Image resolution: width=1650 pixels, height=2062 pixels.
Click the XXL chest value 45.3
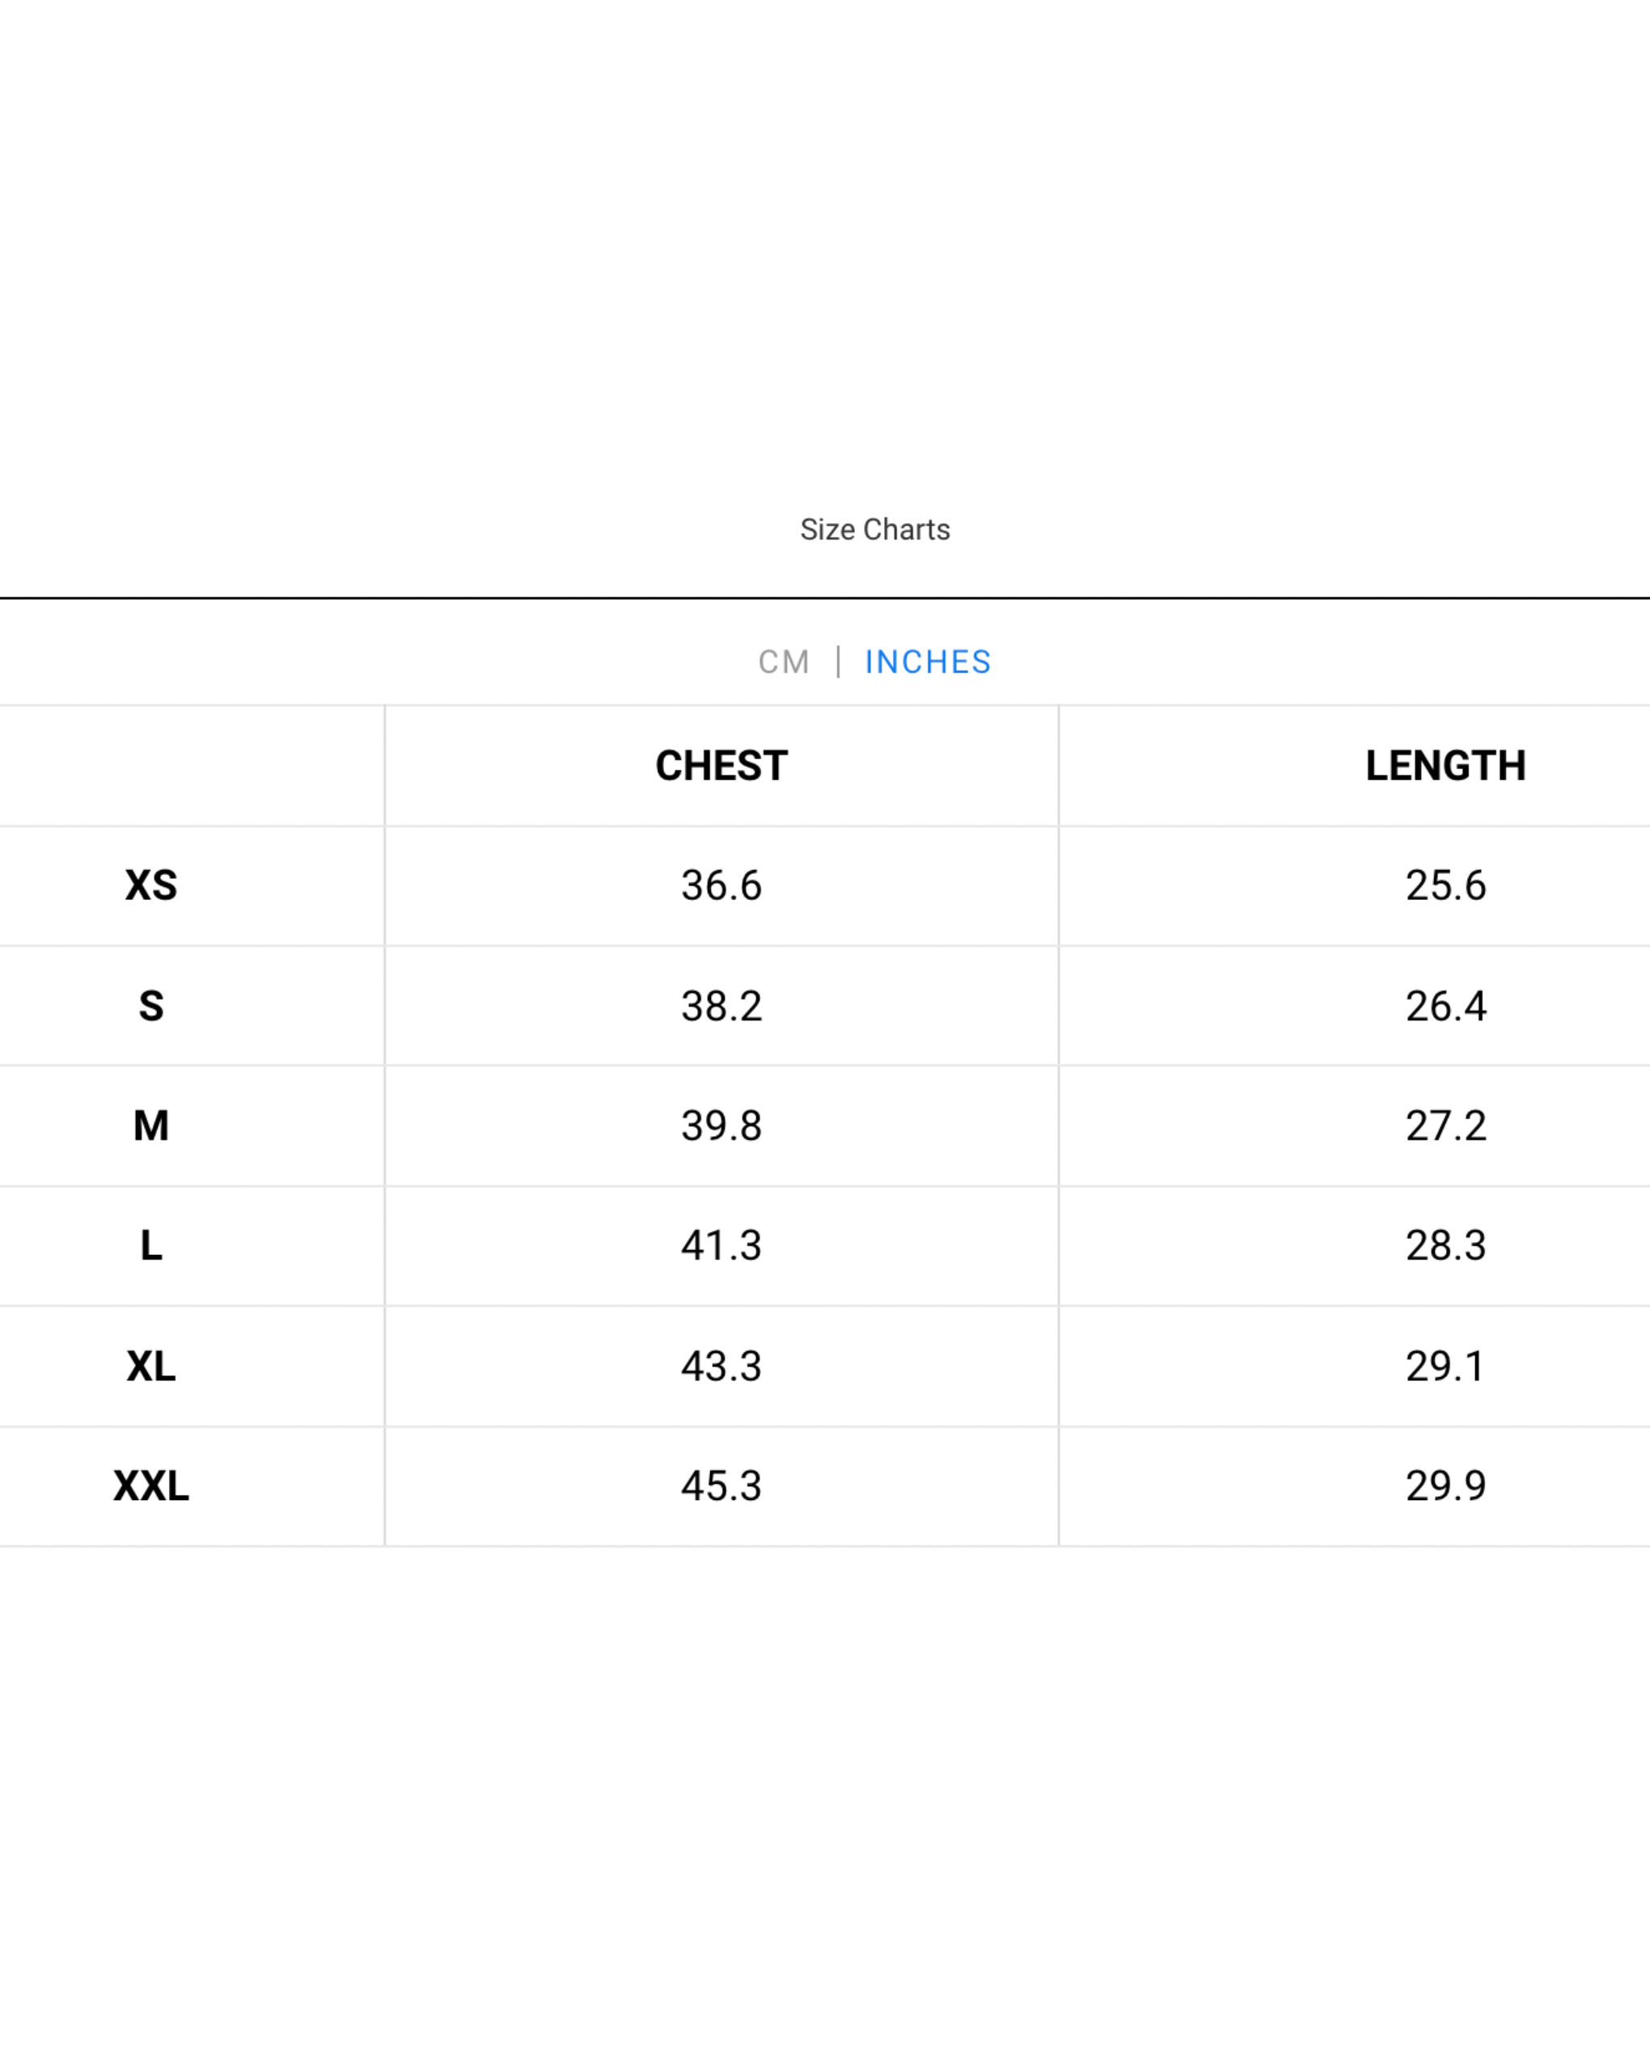pyautogui.click(x=721, y=1485)
